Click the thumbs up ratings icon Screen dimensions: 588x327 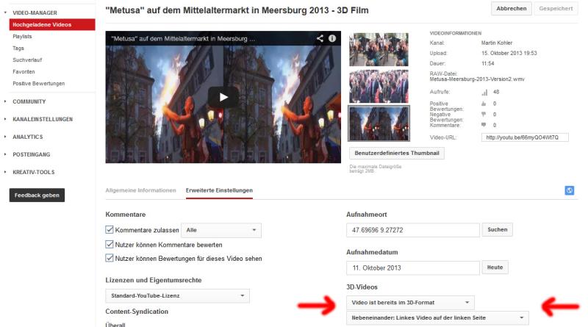(x=484, y=104)
